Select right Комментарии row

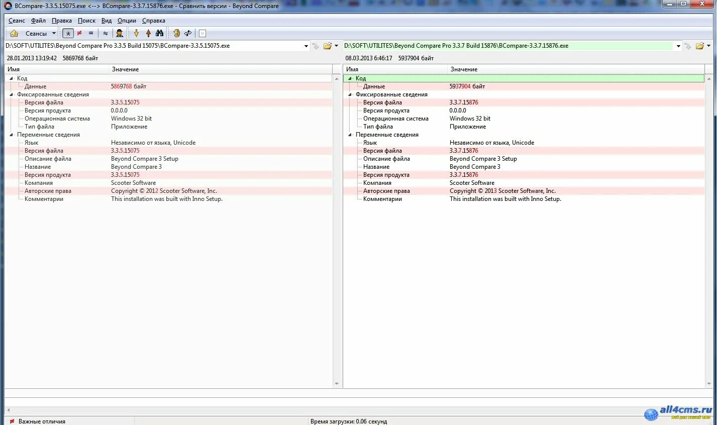524,199
